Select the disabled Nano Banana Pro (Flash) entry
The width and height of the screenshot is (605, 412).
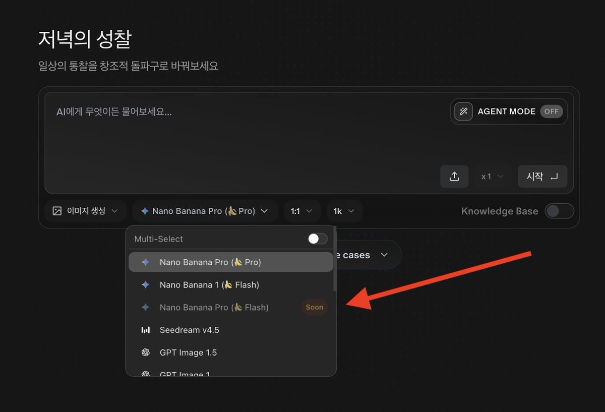tap(231, 307)
